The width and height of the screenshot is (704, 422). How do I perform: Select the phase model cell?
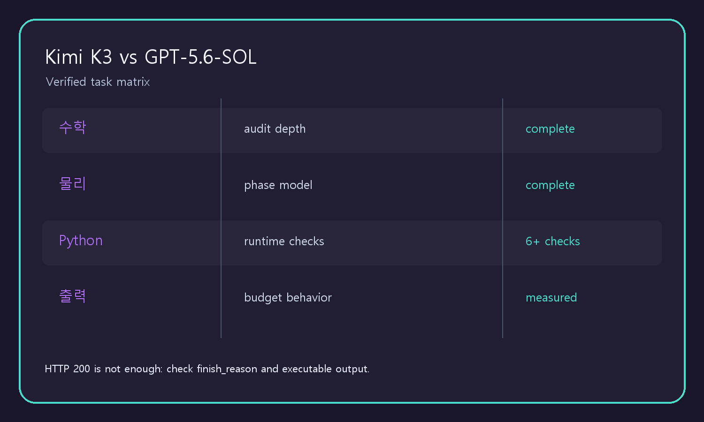(x=278, y=185)
